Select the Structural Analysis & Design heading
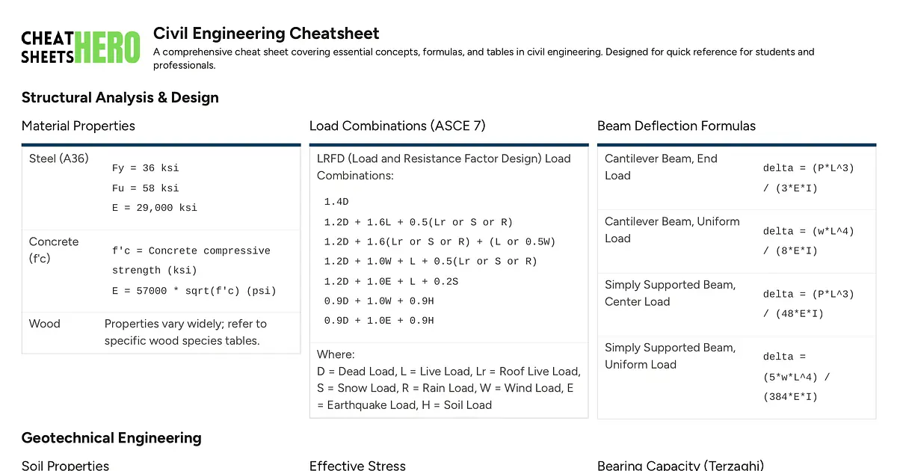This screenshot has width=897, height=471. pyautogui.click(x=120, y=97)
